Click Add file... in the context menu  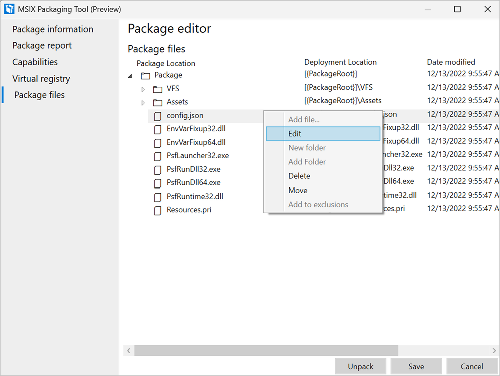click(x=323, y=119)
